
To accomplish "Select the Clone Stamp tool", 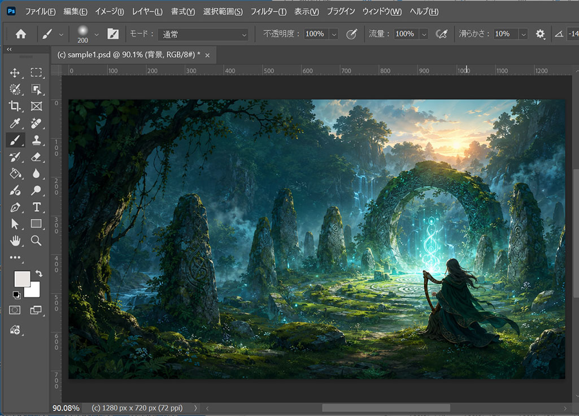I will [x=36, y=141].
